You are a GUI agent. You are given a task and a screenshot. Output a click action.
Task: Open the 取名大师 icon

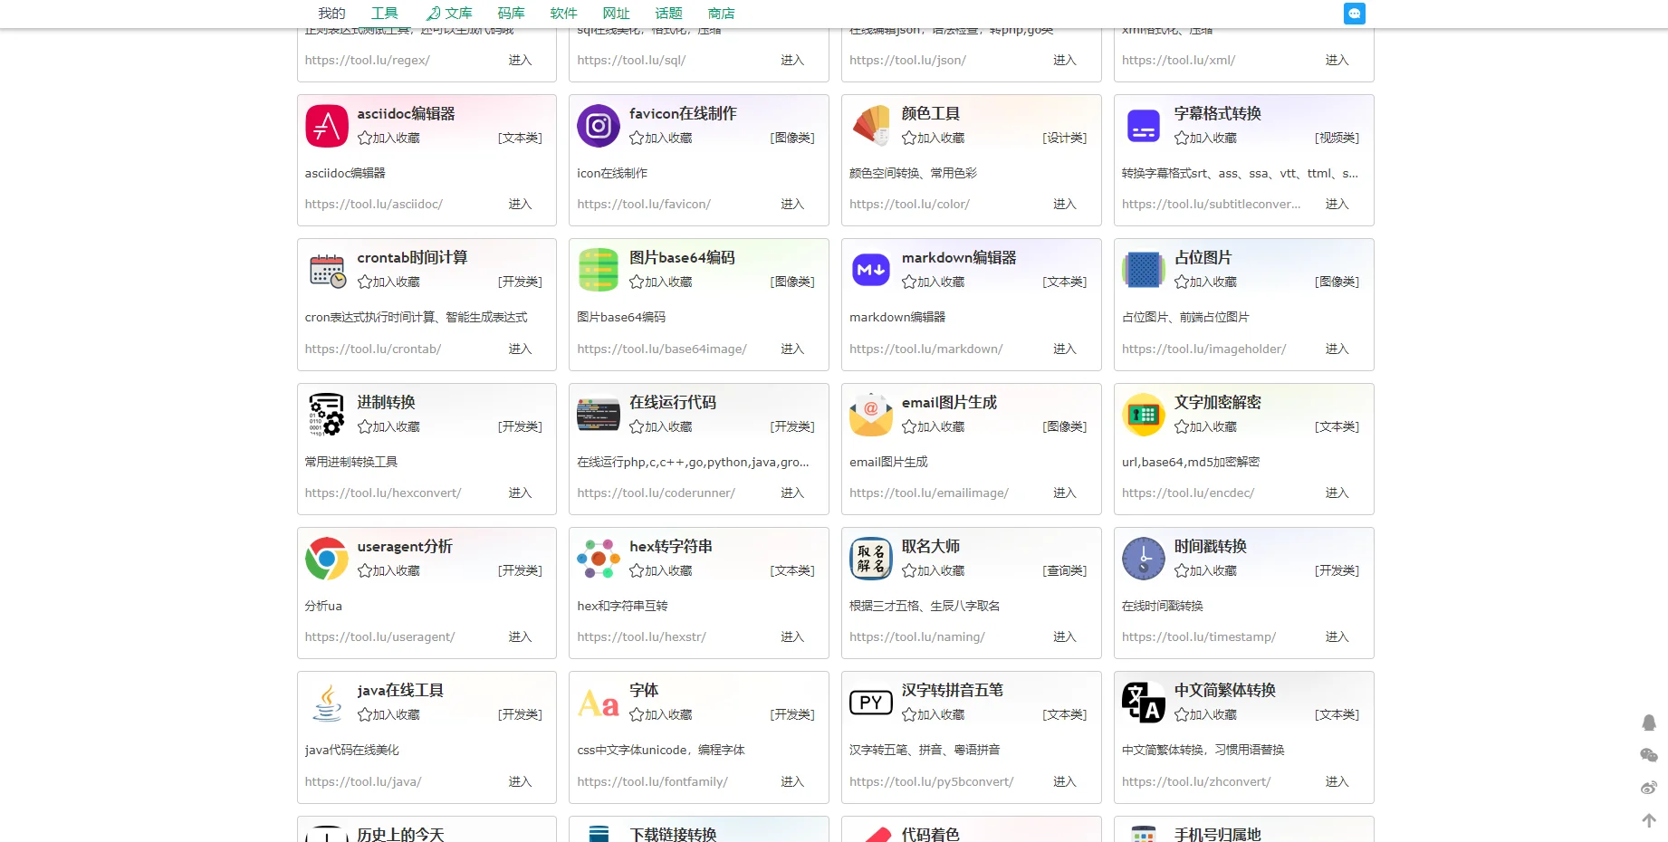(871, 559)
